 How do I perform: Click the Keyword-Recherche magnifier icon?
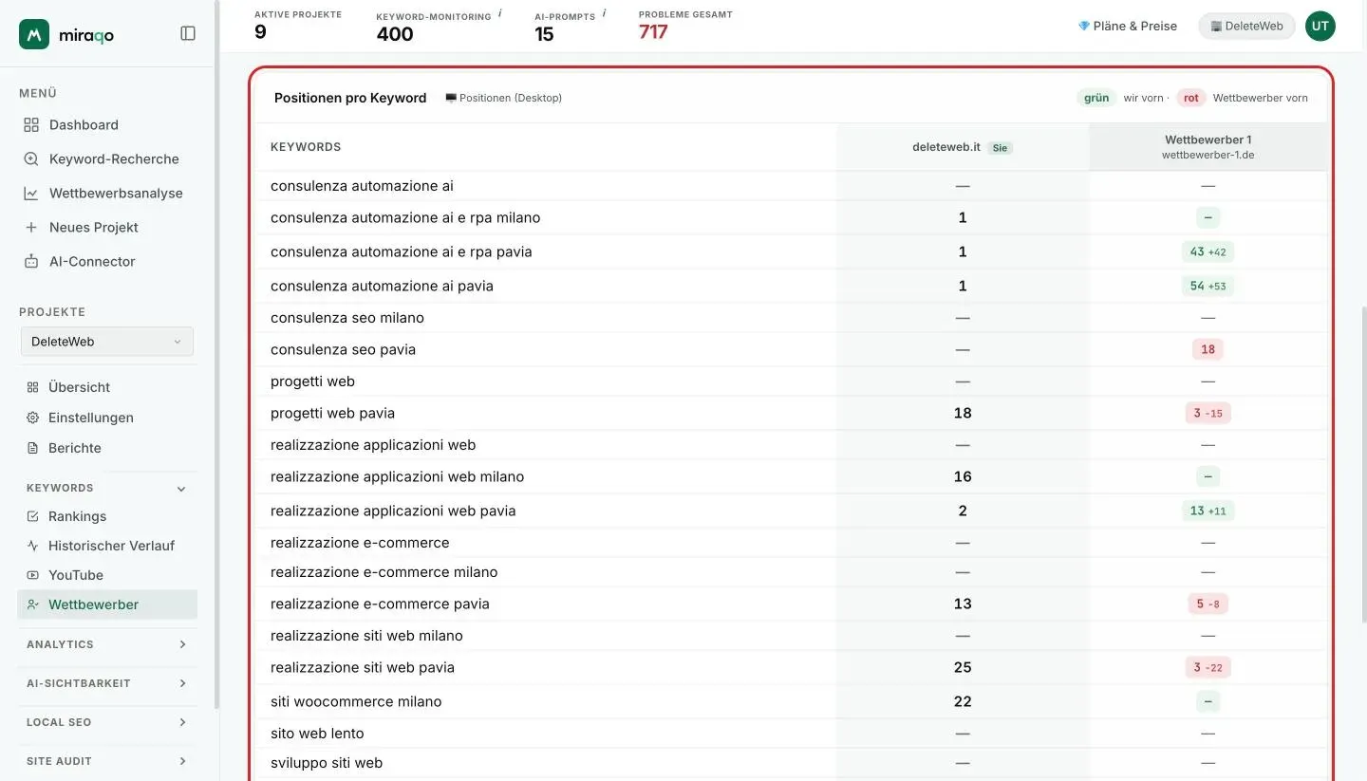[x=31, y=159]
